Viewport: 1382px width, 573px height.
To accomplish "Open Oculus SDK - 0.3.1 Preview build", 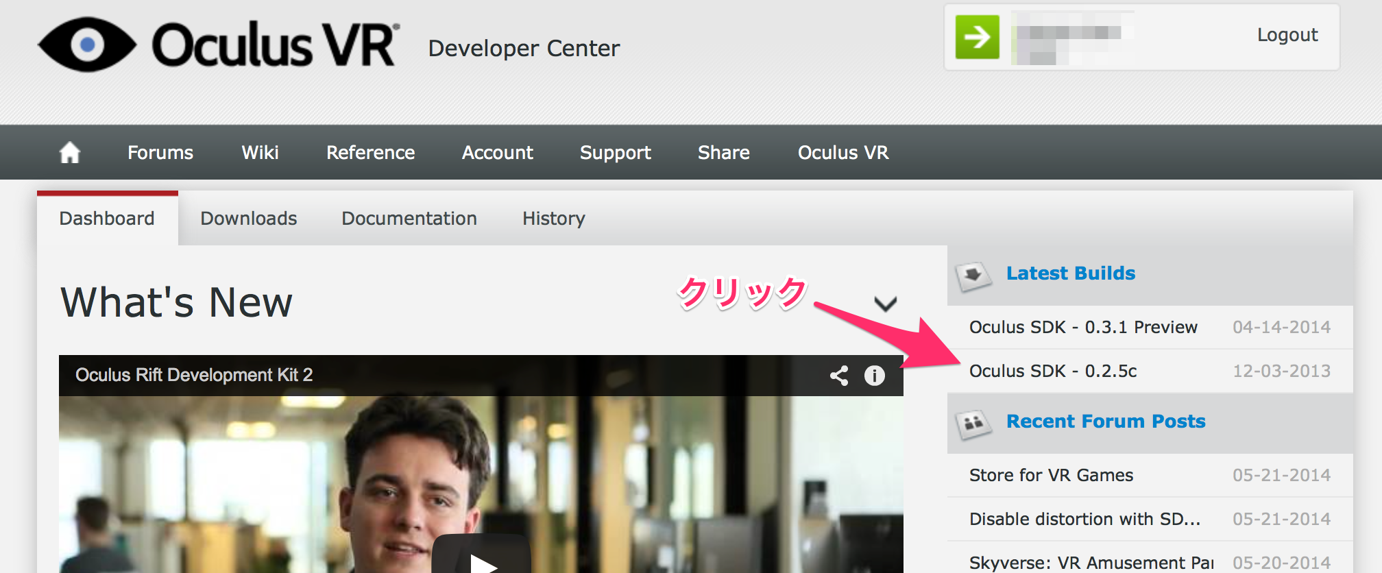I will (x=1083, y=327).
